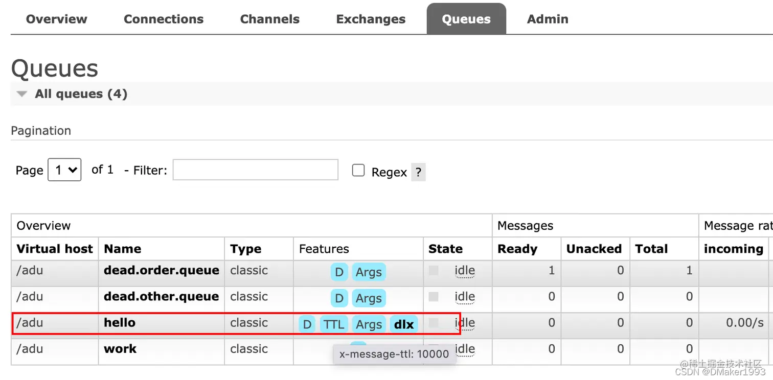Click the Queues page heading
This screenshot has height=380, width=773.
[x=54, y=68]
